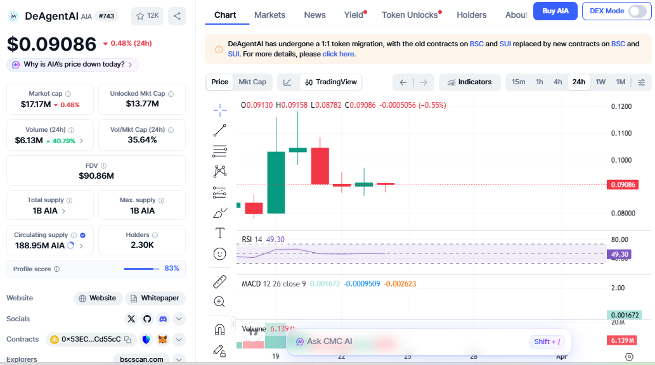
Task: Click the Buy AIA button
Action: [x=555, y=11]
